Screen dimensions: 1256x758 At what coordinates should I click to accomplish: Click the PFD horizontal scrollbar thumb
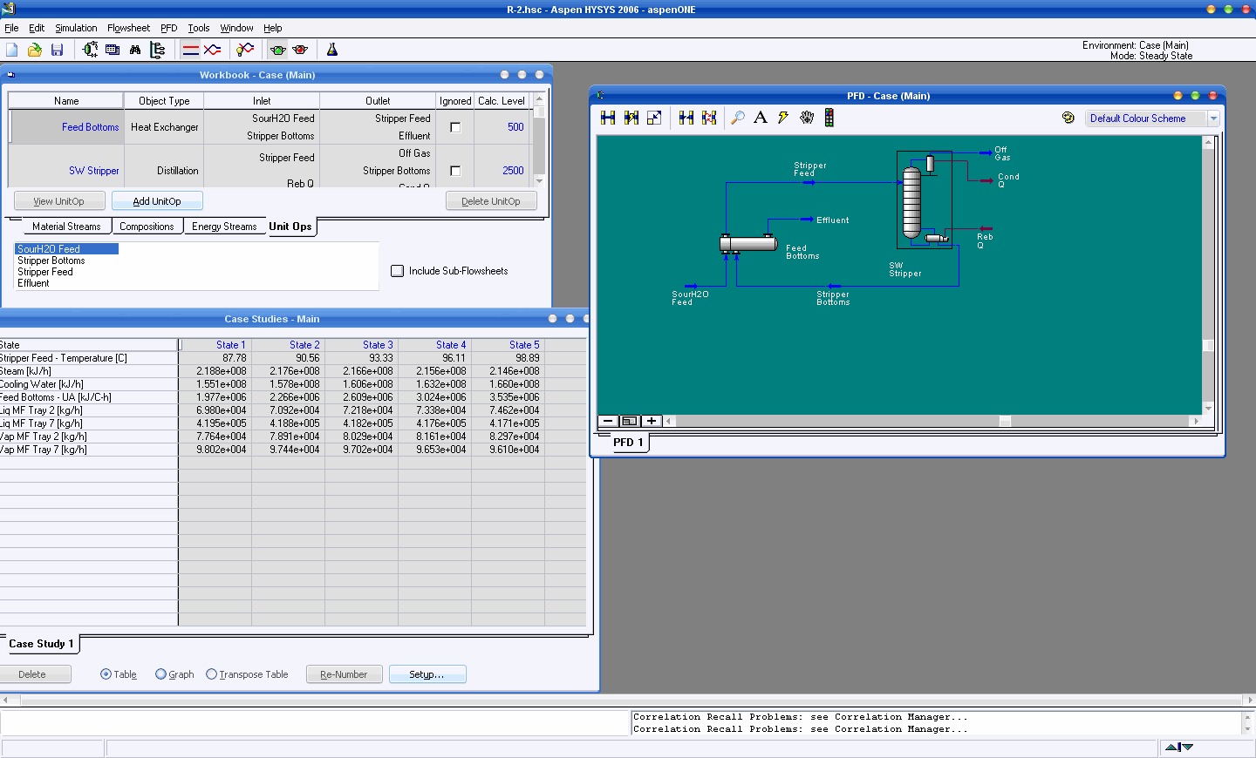tap(1005, 421)
